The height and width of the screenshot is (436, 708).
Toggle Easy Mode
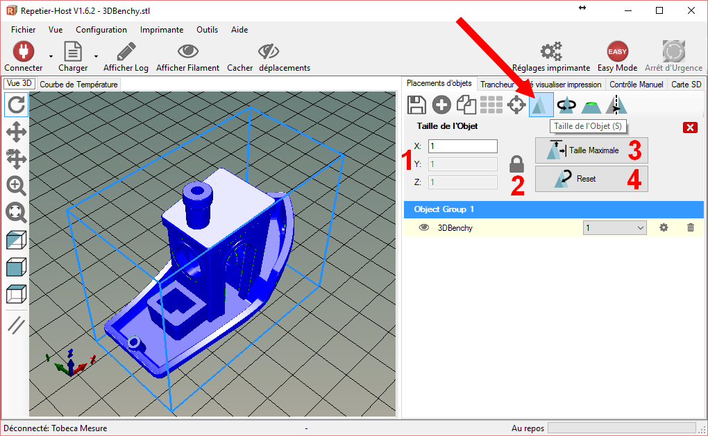pyautogui.click(x=617, y=58)
